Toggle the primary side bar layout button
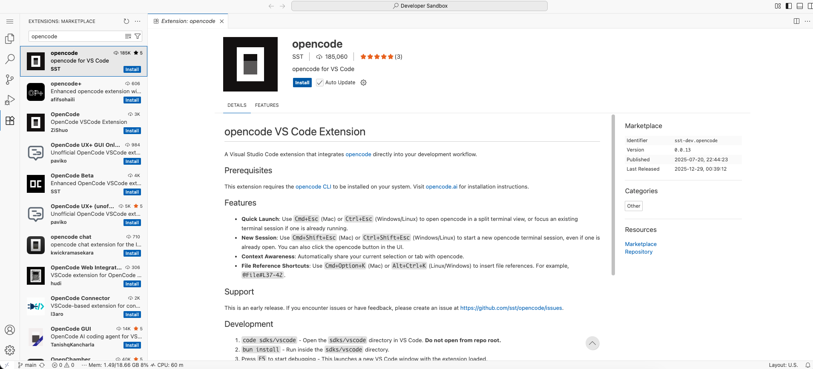 (x=789, y=6)
